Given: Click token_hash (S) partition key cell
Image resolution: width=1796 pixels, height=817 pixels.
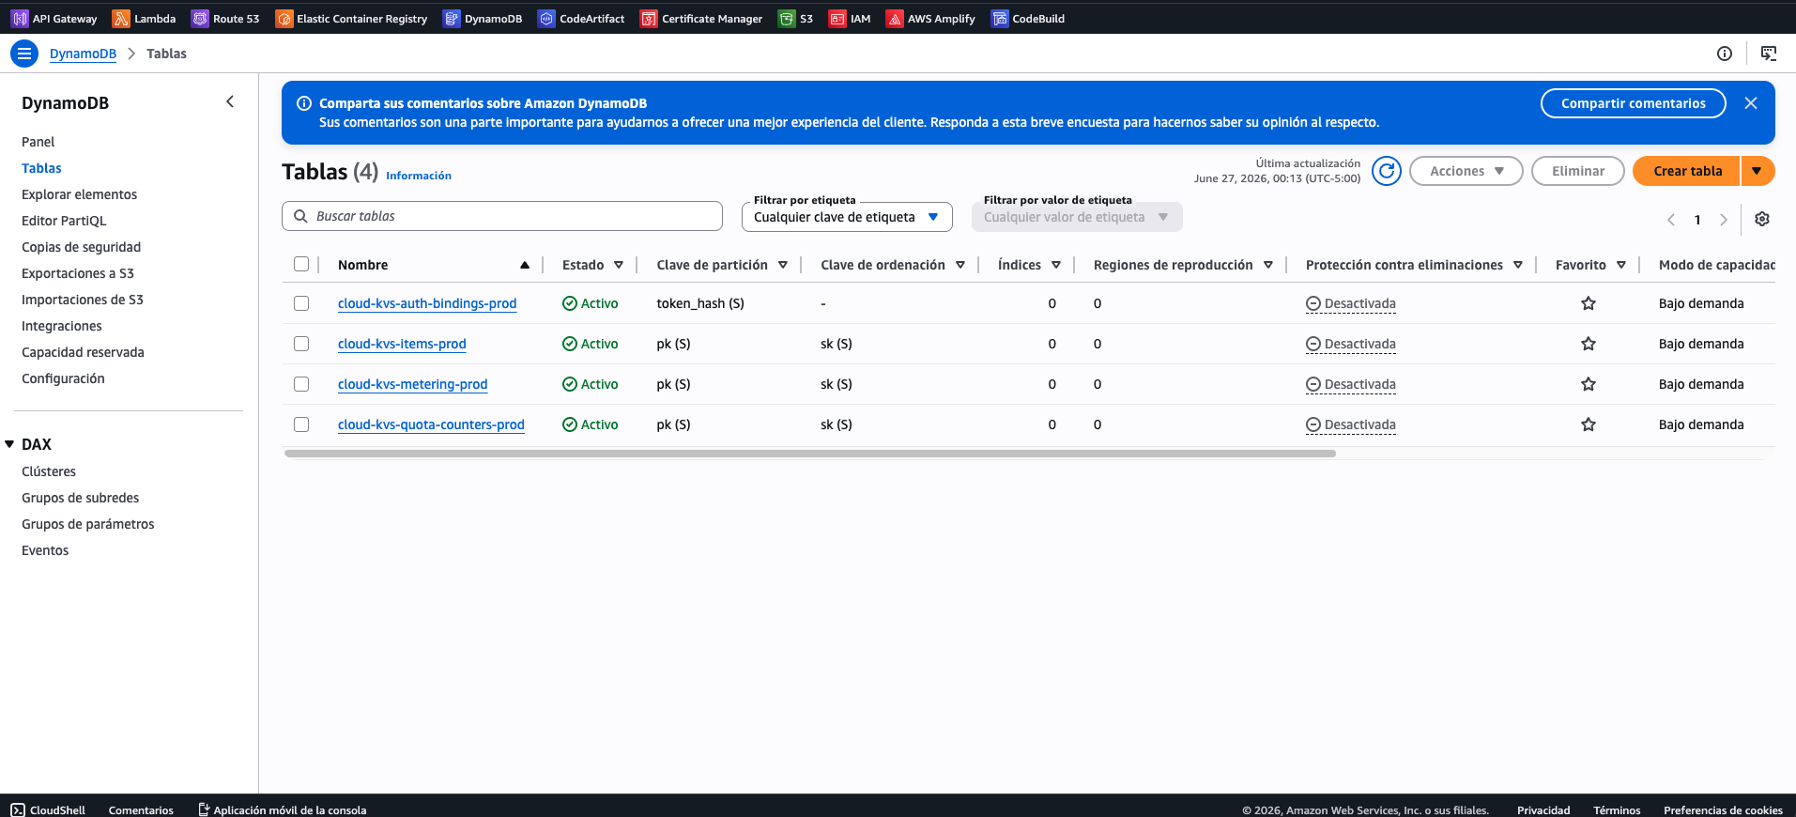Looking at the screenshot, I should [700, 303].
